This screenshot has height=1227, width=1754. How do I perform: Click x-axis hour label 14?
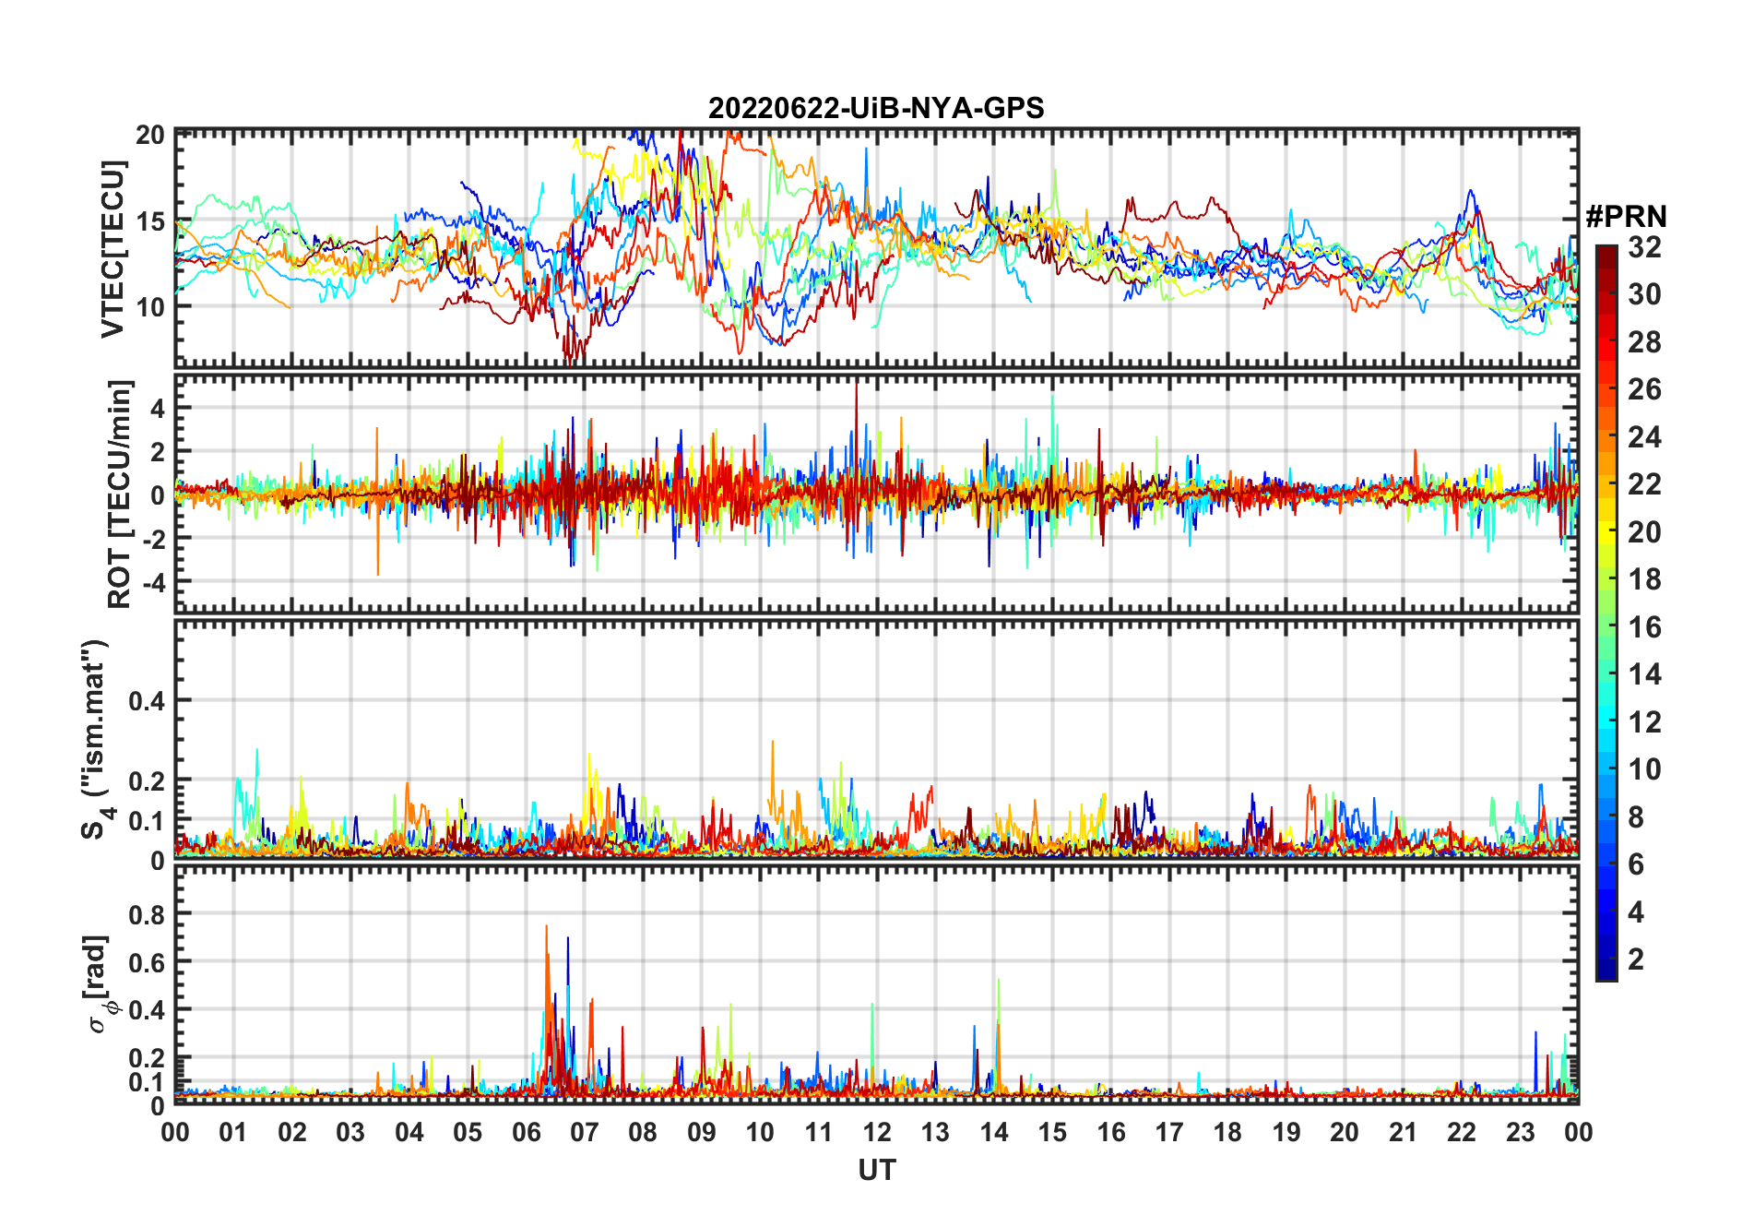[x=994, y=1132]
